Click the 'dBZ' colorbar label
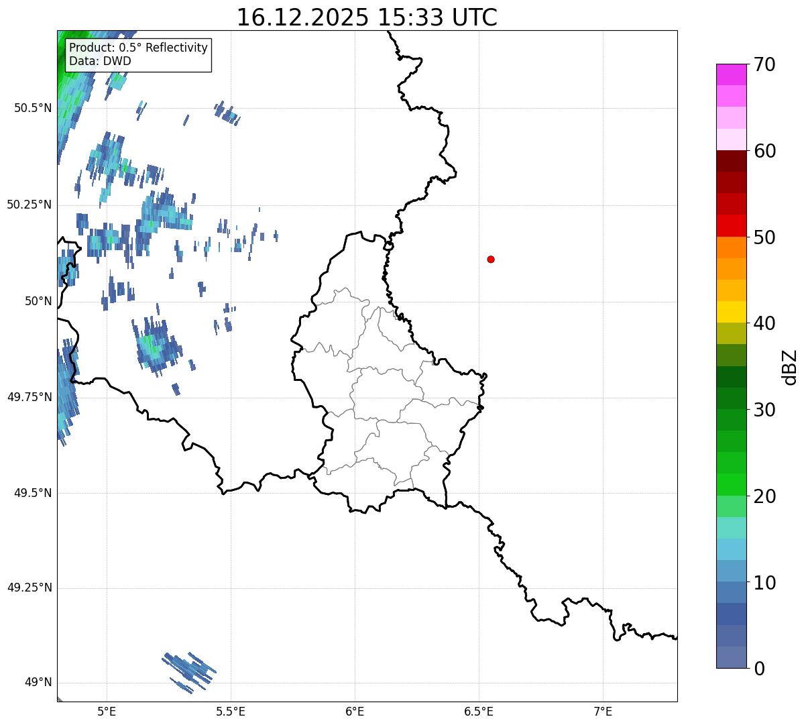The height and width of the screenshot is (725, 806). coord(790,366)
